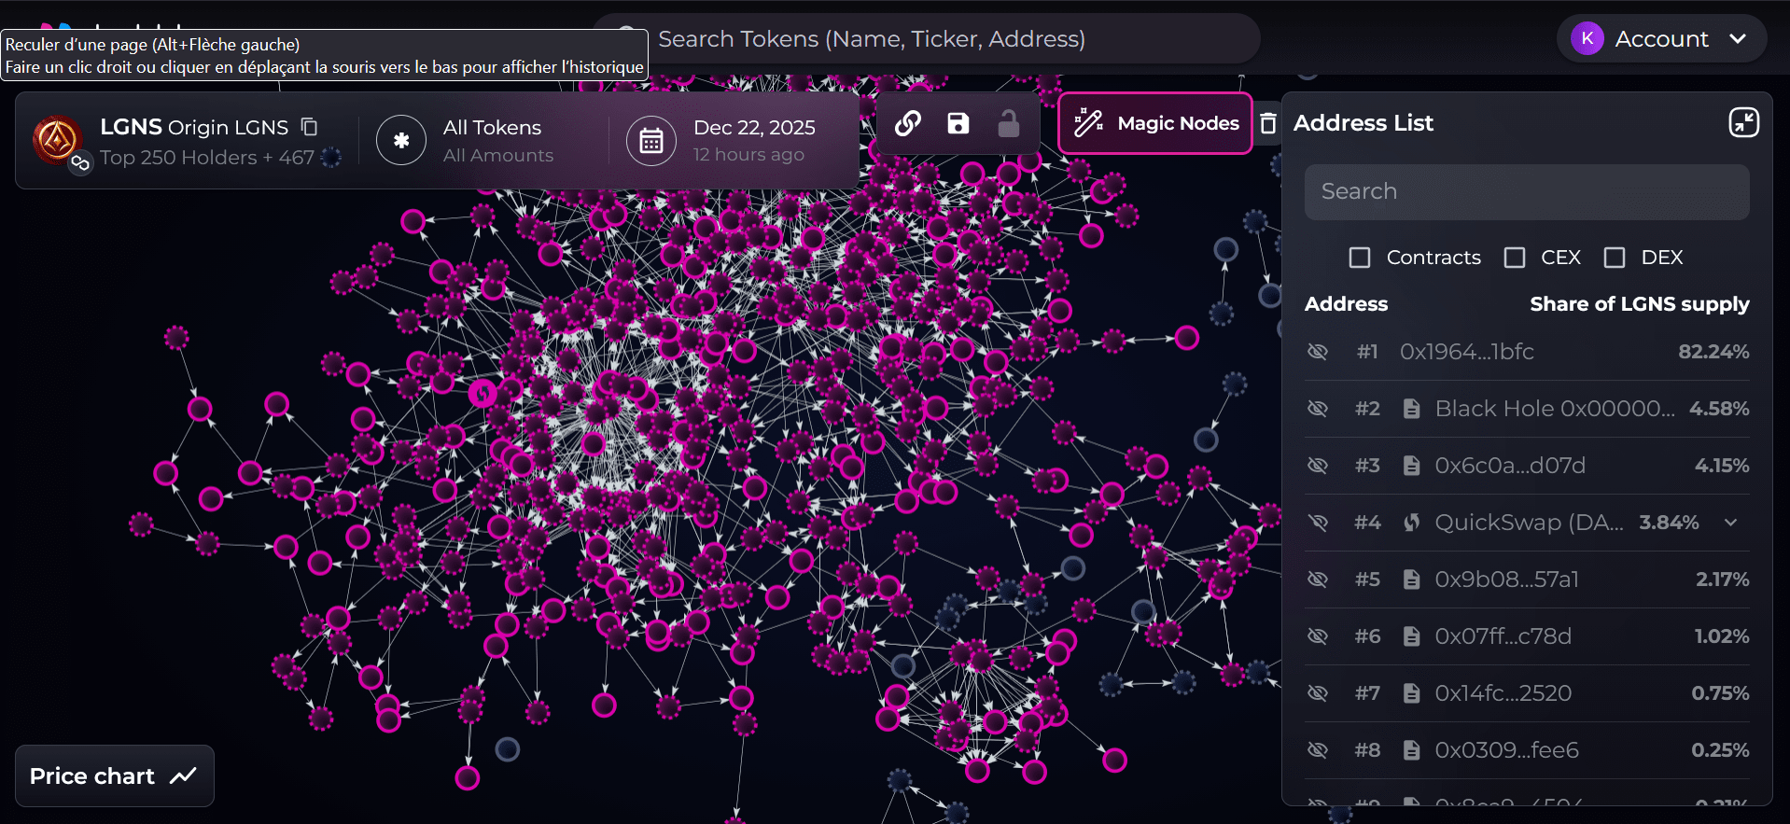The image size is (1790, 824).
Task: Click the link icon to share map
Action: [x=908, y=123]
